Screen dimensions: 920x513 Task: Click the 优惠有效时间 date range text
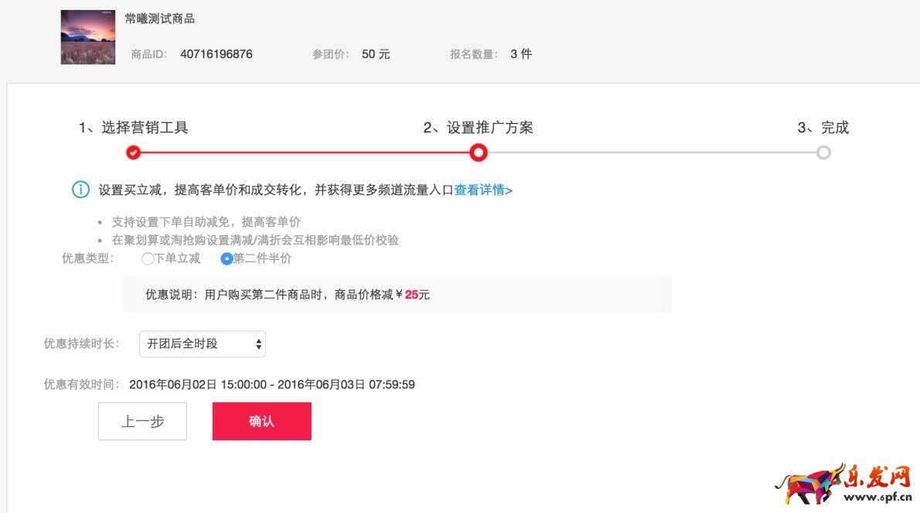(x=272, y=385)
